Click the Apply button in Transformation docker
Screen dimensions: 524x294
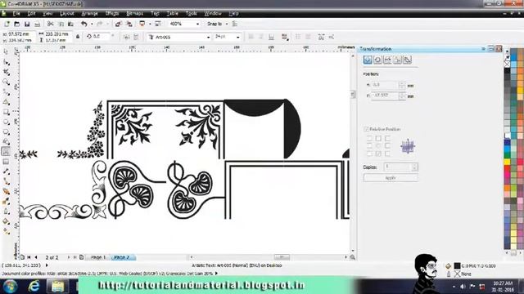click(391, 178)
